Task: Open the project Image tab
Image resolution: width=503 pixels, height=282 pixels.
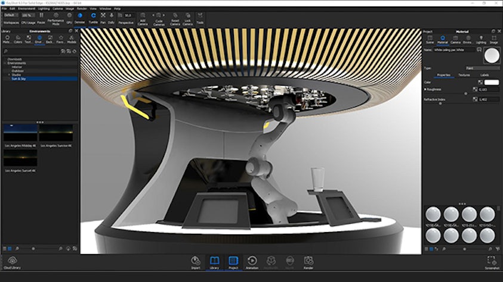Action: pyautogui.click(x=493, y=40)
